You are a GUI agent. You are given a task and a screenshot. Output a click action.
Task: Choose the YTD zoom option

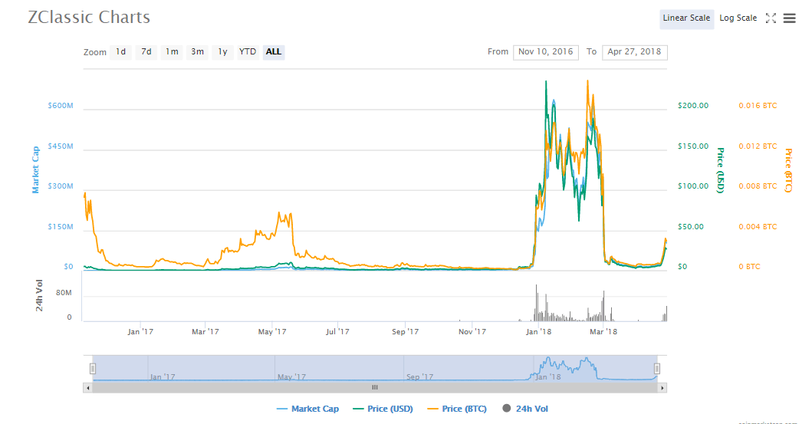(x=248, y=52)
